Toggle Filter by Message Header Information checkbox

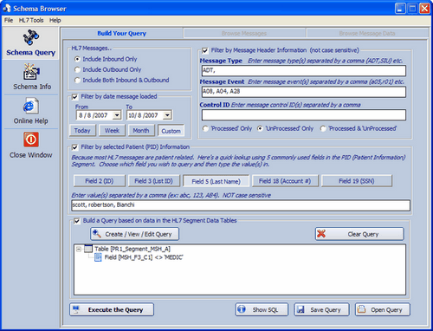205,51
